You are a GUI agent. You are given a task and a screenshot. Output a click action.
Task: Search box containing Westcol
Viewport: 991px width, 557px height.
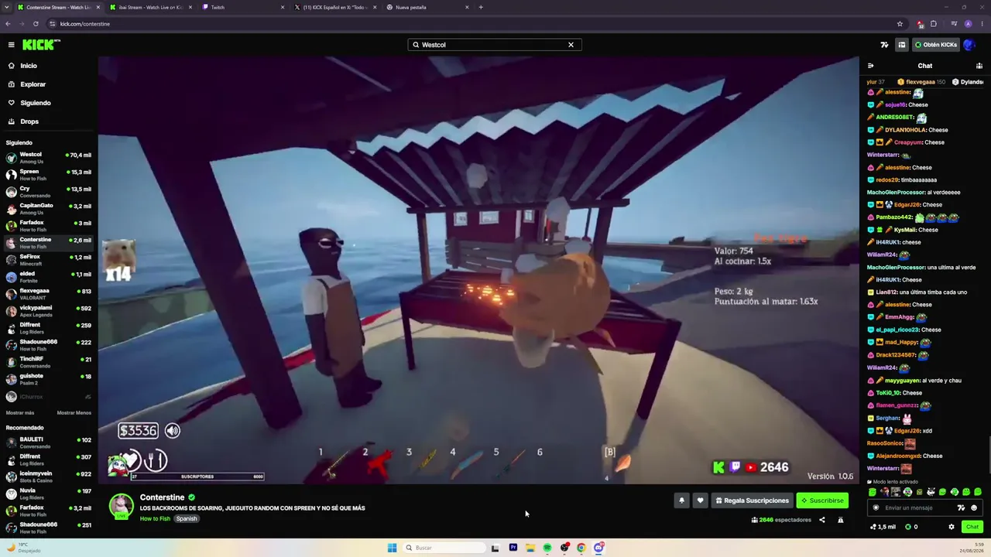point(495,45)
